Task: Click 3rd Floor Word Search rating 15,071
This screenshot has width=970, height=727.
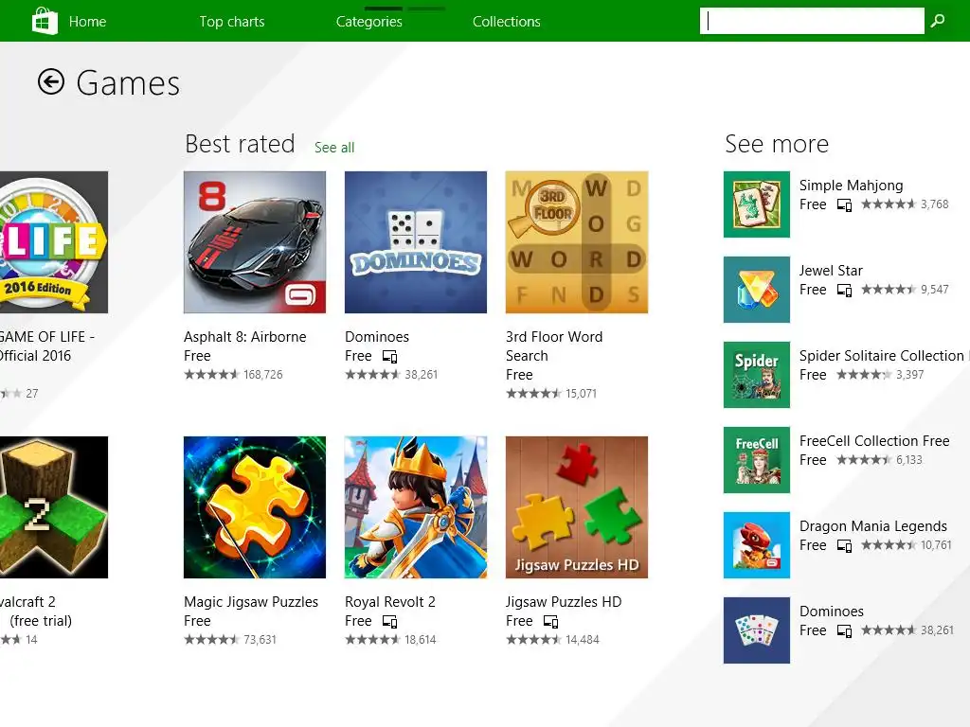Action: coord(551,394)
